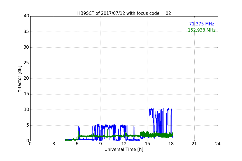Click x-axis tick value 15
The image size is (242, 161).
coord(147,144)
